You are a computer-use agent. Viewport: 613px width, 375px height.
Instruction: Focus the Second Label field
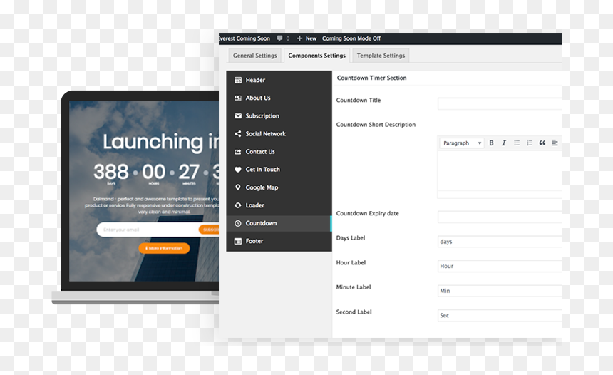(500, 316)
